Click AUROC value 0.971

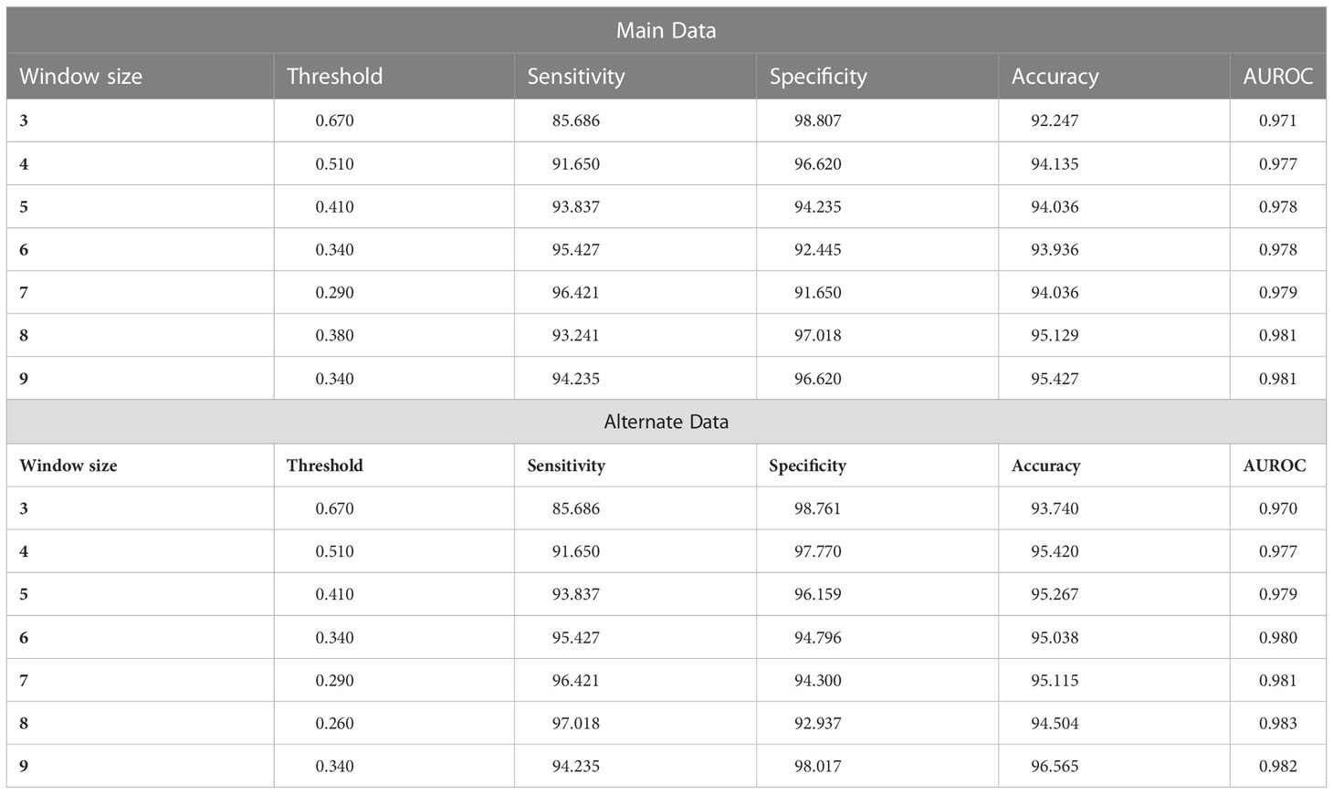point(1277,120)
